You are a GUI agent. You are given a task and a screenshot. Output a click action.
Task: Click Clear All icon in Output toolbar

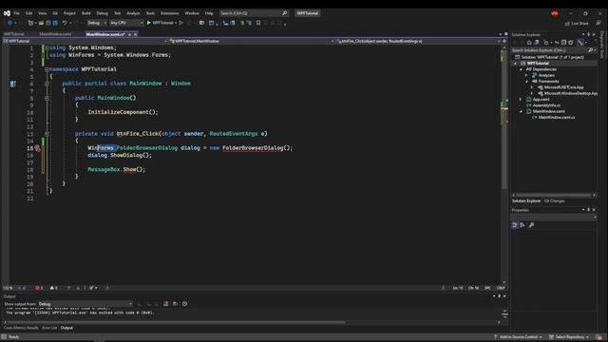[x=165, y=304]
